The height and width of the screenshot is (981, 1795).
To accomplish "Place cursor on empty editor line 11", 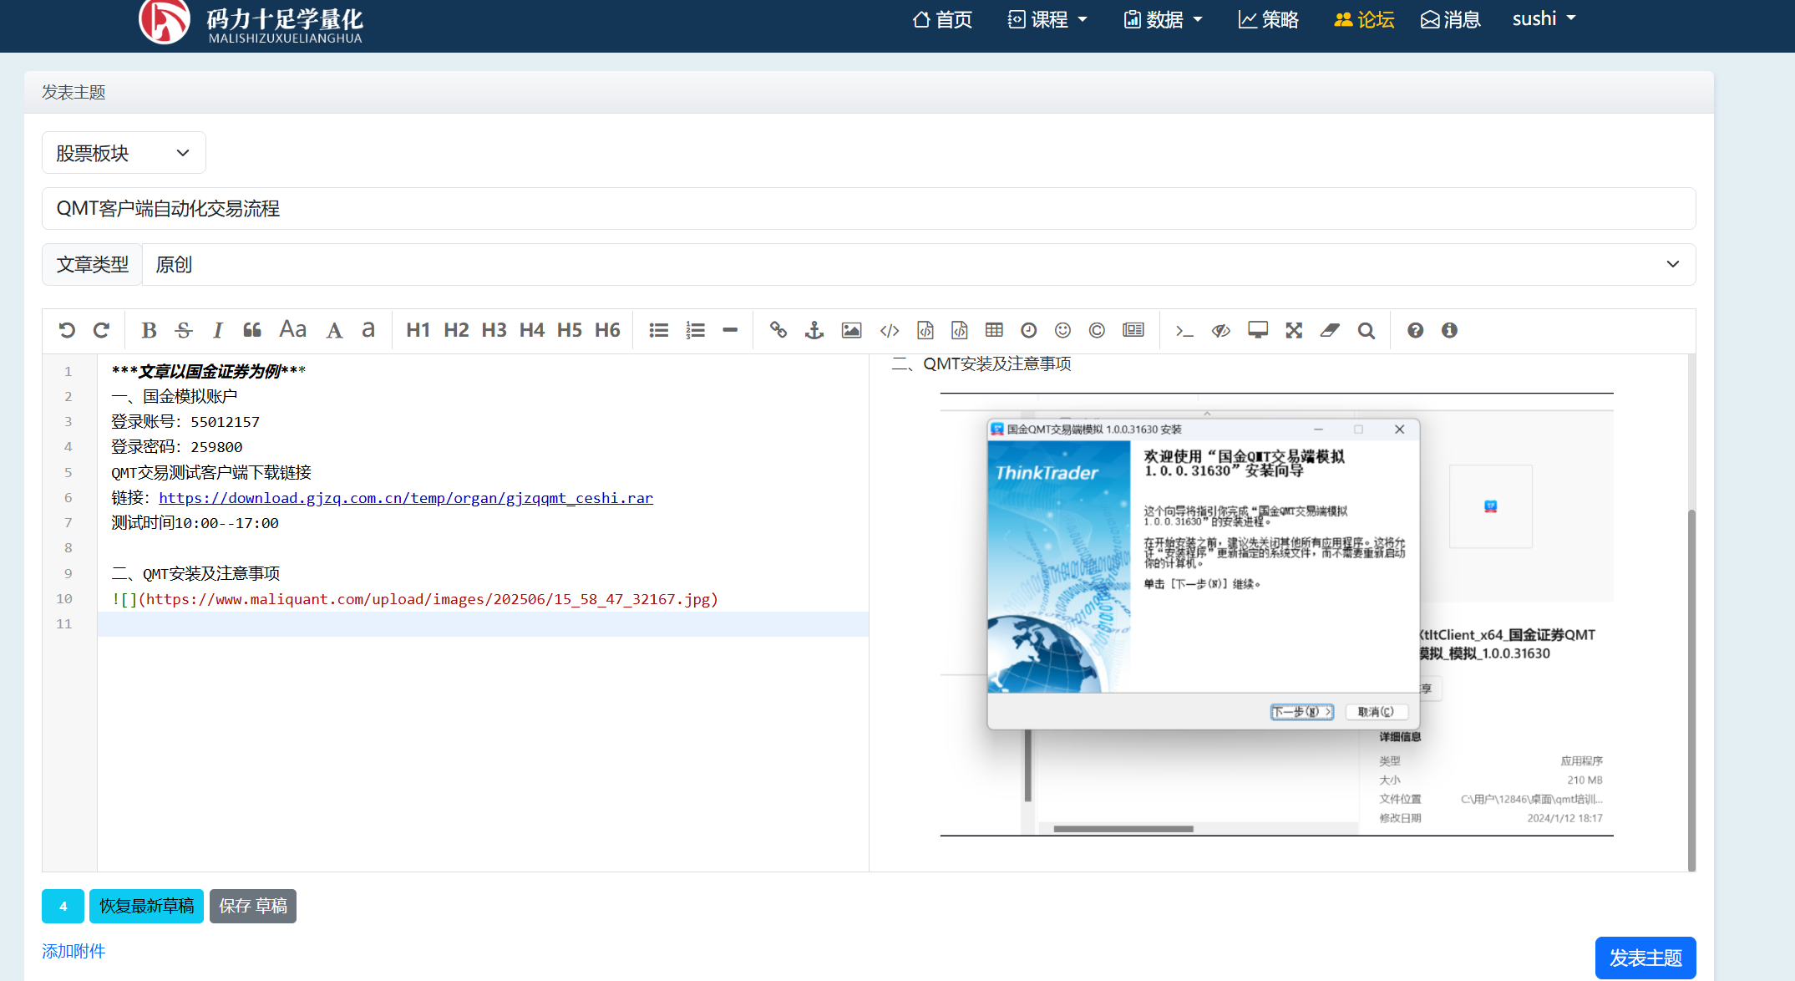I will click(x=483, y=624).
